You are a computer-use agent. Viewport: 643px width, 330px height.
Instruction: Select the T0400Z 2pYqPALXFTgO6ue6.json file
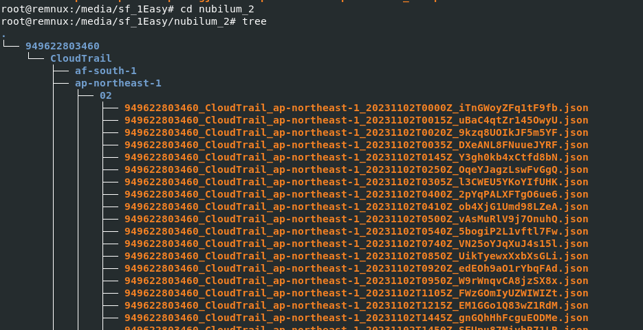pyautogui.click(x=356, y=194)
